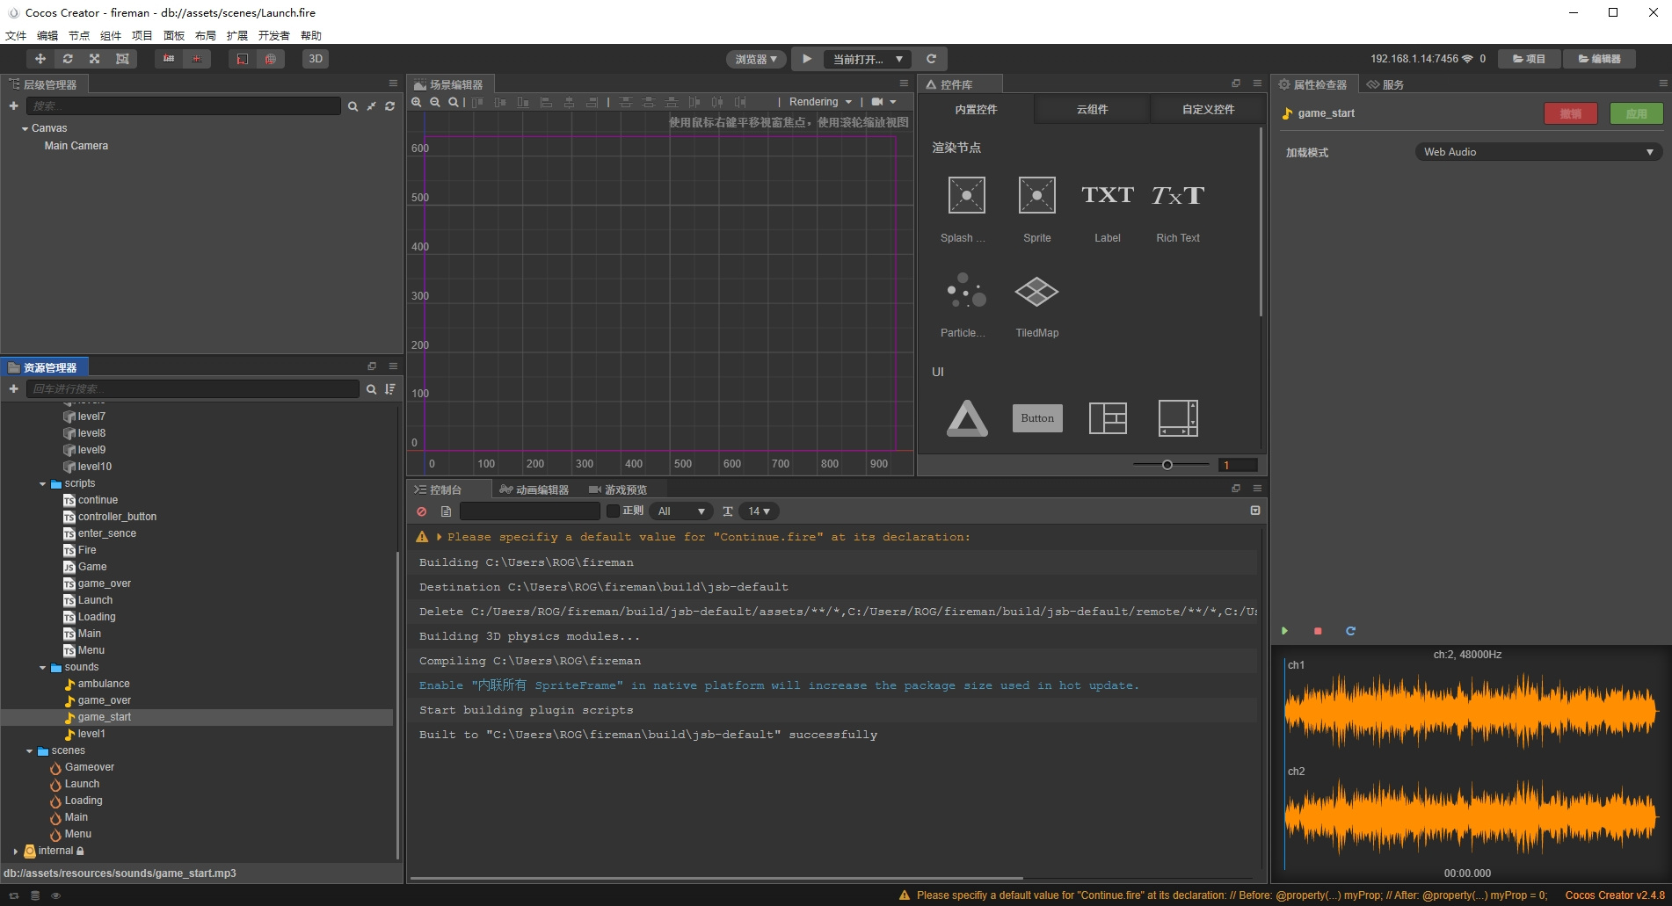Viewport: 1672px width, 906px height.
Task: Open the console font size dropdown
Action: 759,511
